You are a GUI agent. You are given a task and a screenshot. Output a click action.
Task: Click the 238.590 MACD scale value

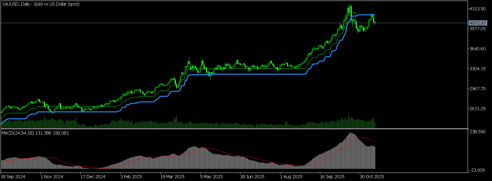click(x=478, y=132)
